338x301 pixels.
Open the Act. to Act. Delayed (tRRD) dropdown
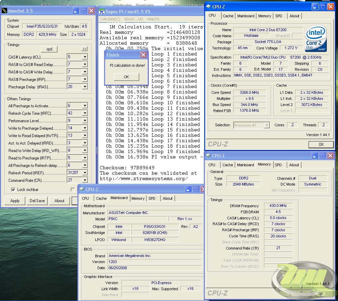coord(85,143)
